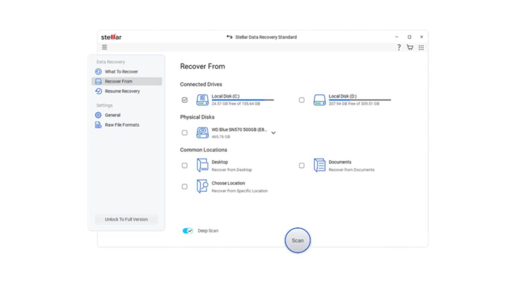Check the Choose Location checkbox
This screenshot has width=509, height=286.
coord(184,187)
